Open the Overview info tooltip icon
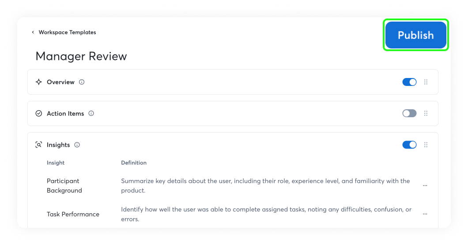This screenshot has width=468, height=245. pyautogui.click(x=82, y=82)
